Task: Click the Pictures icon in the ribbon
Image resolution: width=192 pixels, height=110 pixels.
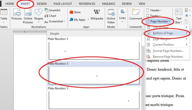Action: [16, 14]
